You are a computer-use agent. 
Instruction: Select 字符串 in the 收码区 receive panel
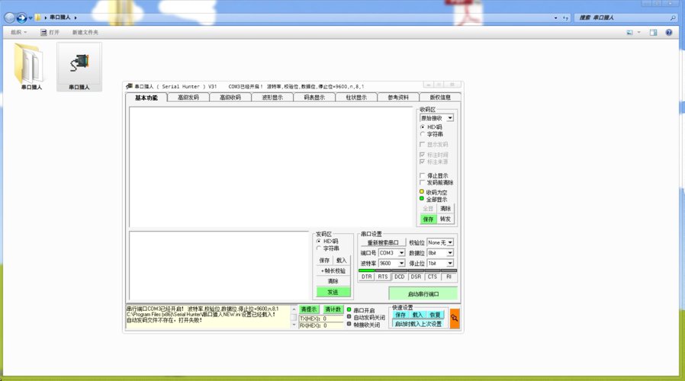point(423,134)
